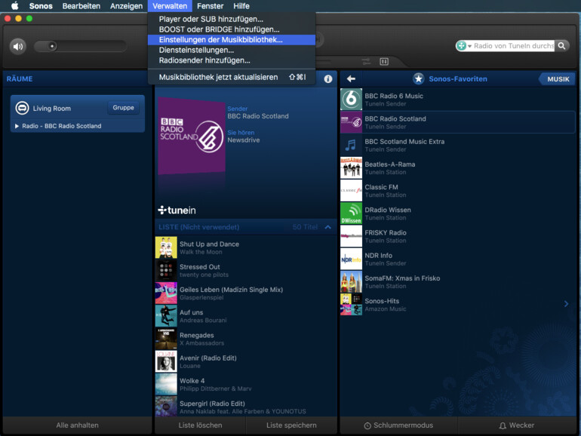Click the Classic FM station icon
581x436 pixels.
click(x=351, y=190)
